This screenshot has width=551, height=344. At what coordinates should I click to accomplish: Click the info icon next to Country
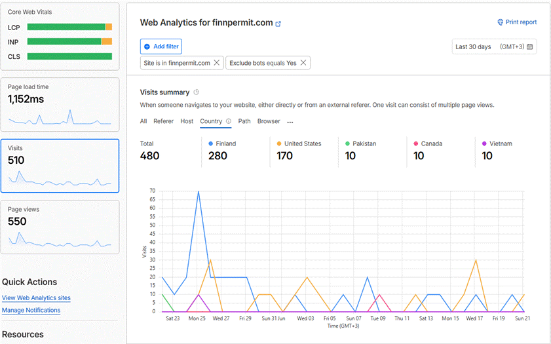229,121
